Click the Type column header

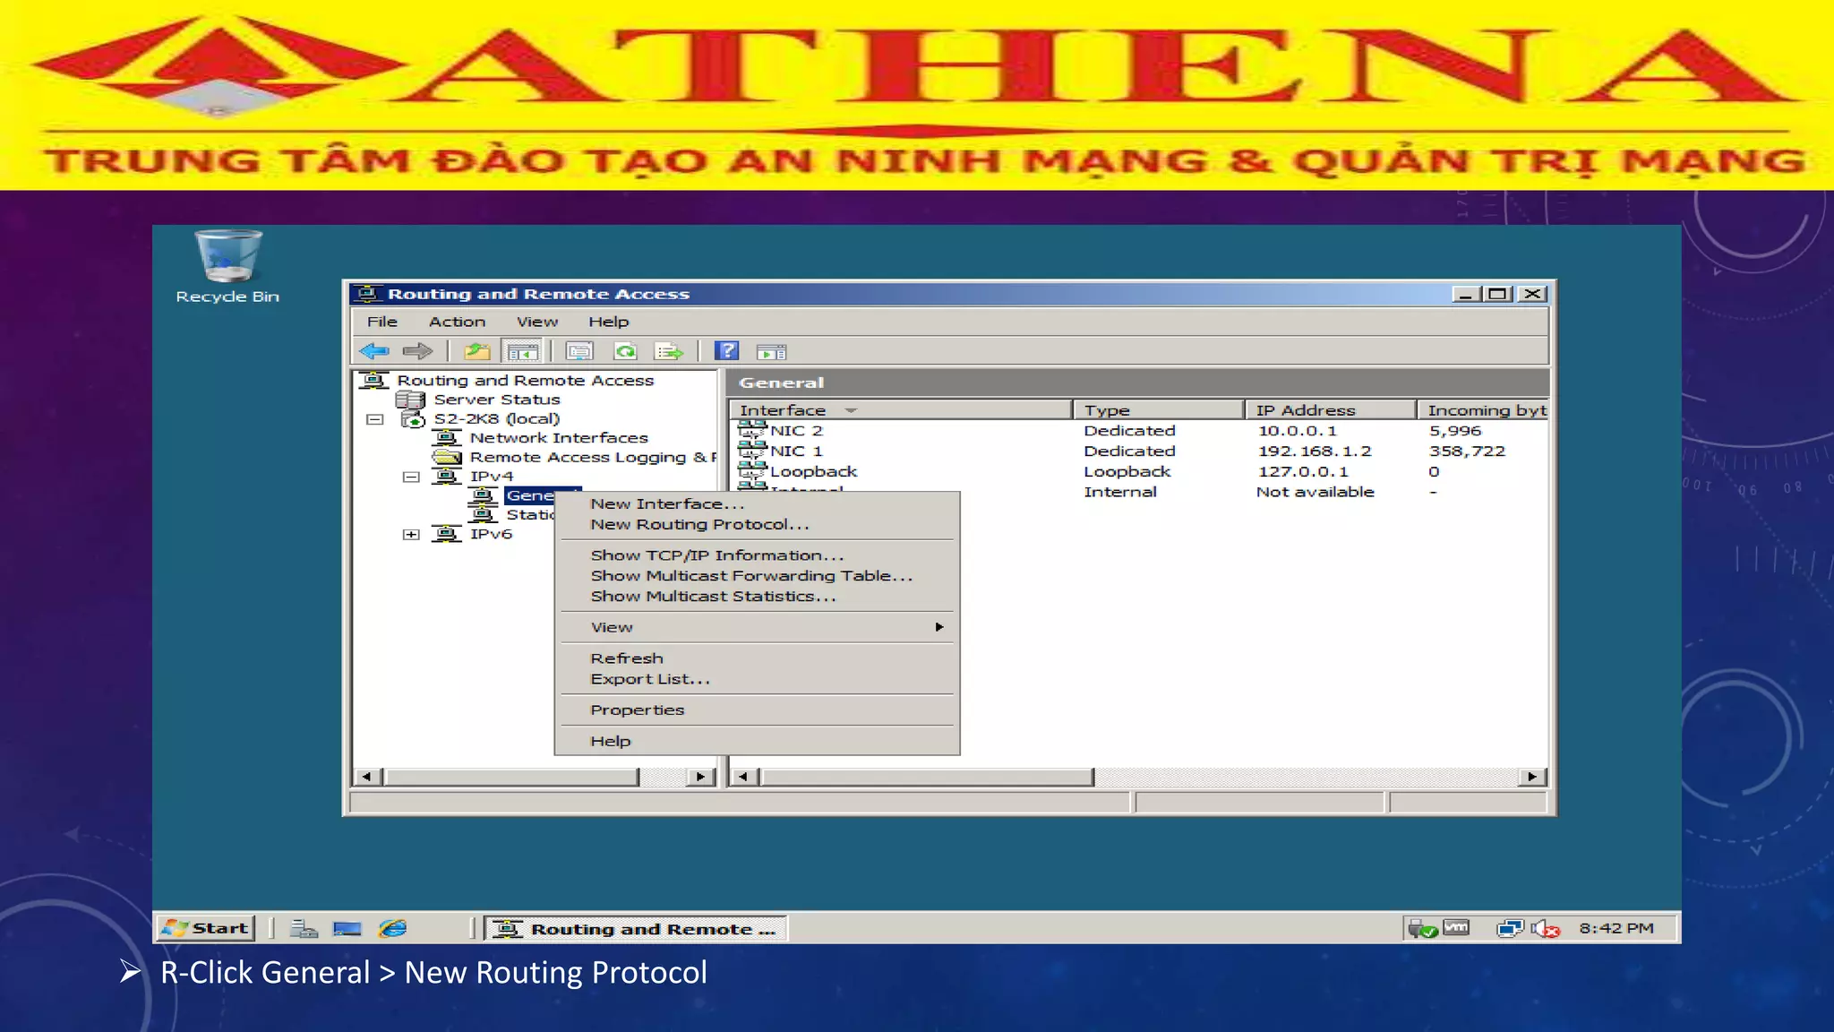[x=1159, y=409]
